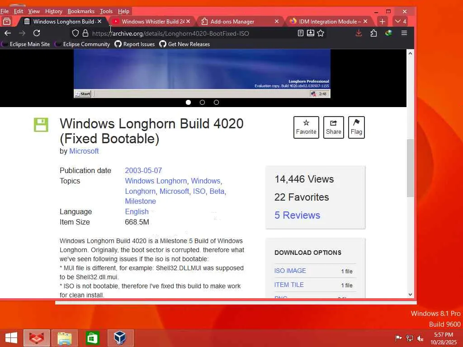
Task: Click the scrollbar down arrow
Action: 410,294
